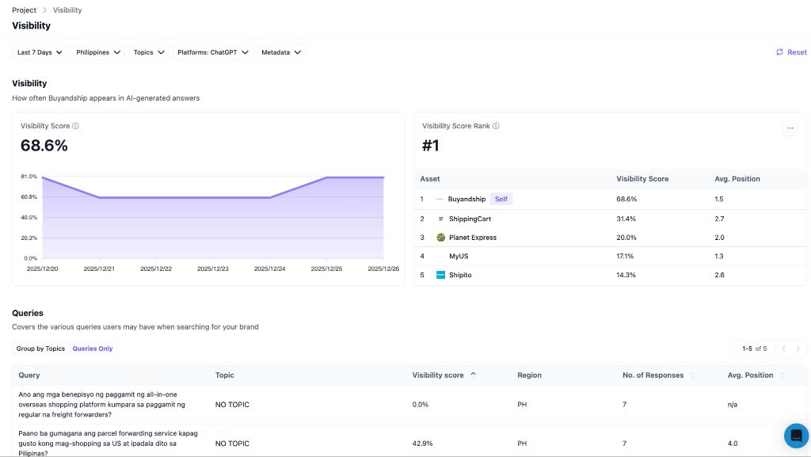Select the Planet Express asset name

473,238
